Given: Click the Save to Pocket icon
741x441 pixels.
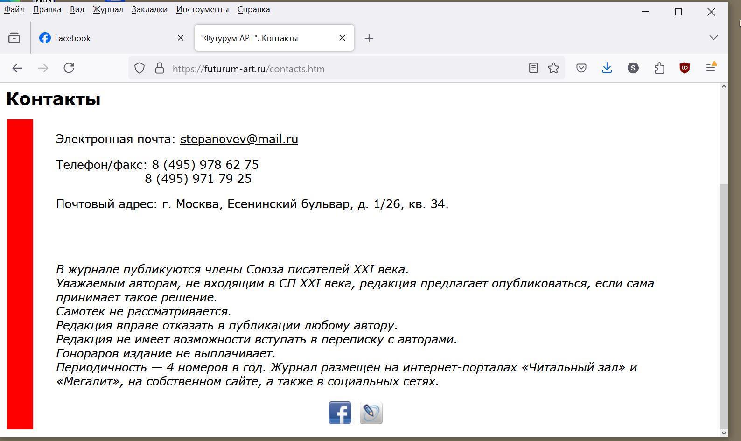Looking at the screenshot, I should 581,68.
